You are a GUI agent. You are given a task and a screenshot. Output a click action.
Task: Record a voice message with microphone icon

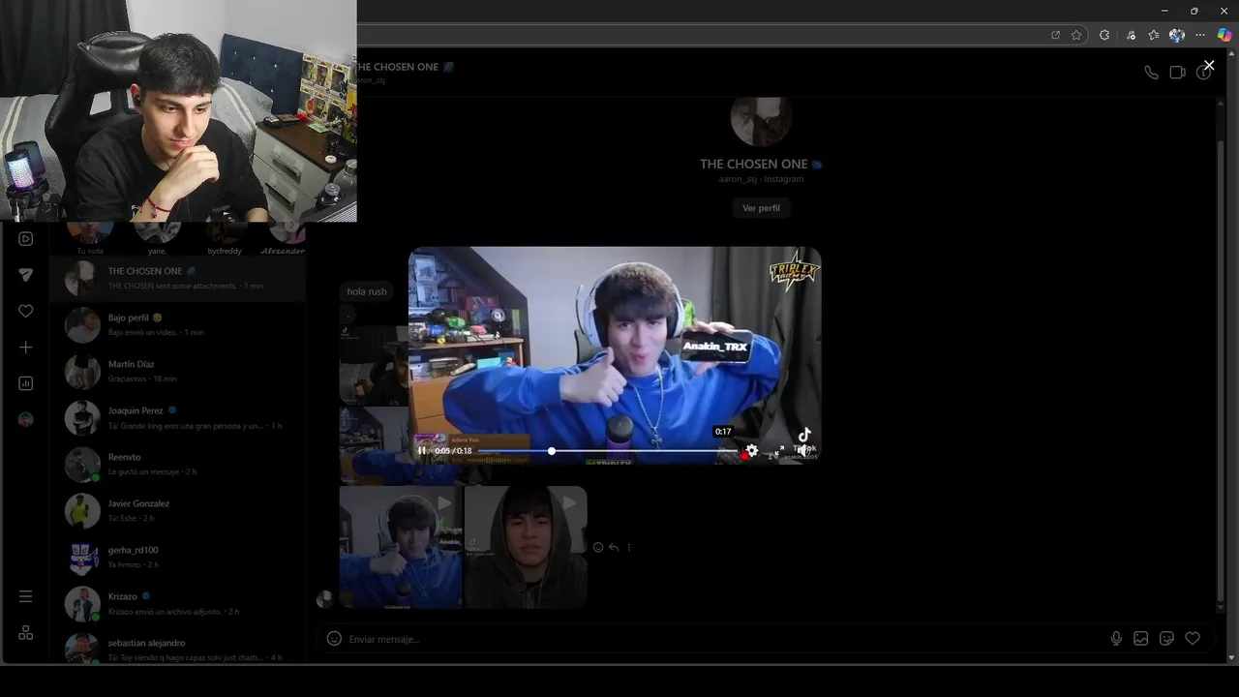coord(1116,639)
